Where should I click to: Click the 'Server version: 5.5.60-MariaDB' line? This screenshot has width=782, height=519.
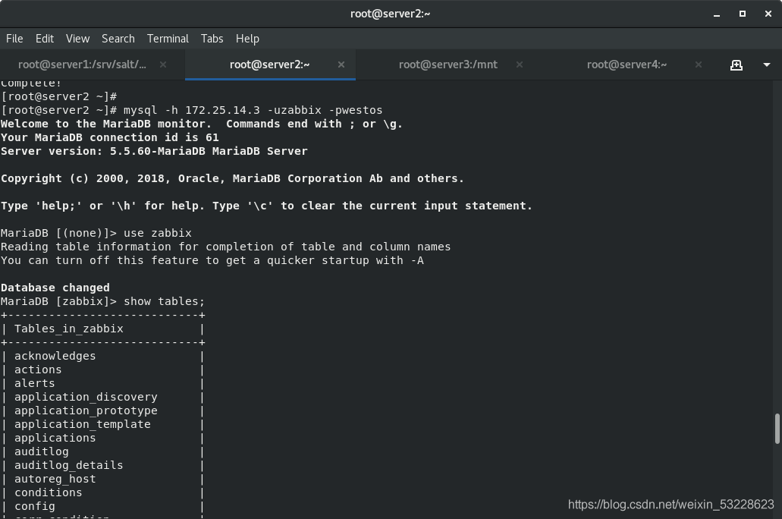(x=154, y=151)
